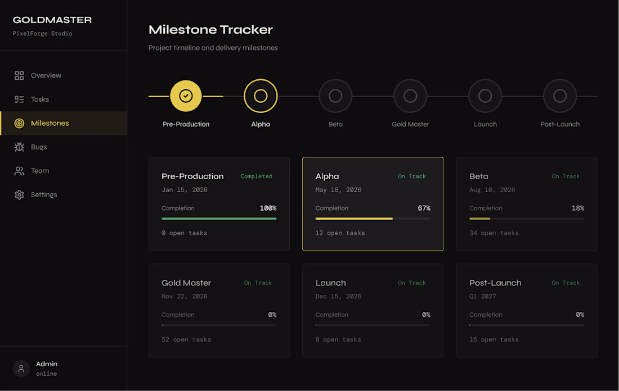Screen dimensions: 619x391
Task: Click "8 open tasks" on Launch card
Action: pyautogui.click(x=338, y=340)
